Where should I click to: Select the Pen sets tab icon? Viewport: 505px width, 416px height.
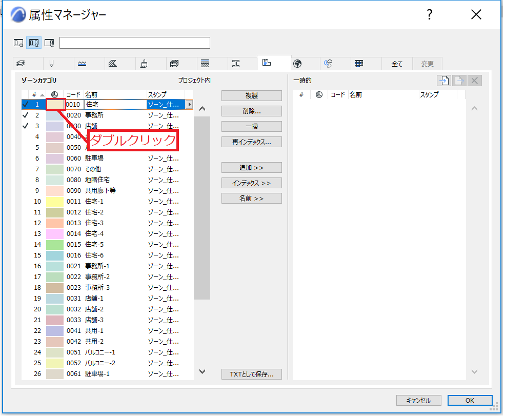pyautogui.click(x=51, y=64)
